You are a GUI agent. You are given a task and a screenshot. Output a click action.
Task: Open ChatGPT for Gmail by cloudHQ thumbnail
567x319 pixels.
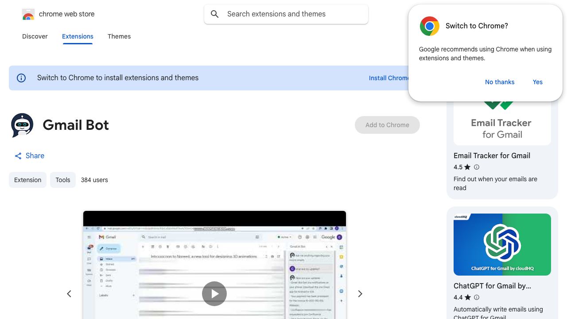tap(502, 245)
